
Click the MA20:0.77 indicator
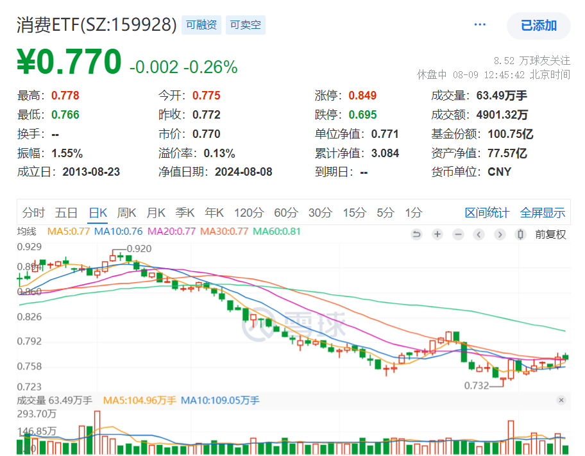click(x=172, y=232)
